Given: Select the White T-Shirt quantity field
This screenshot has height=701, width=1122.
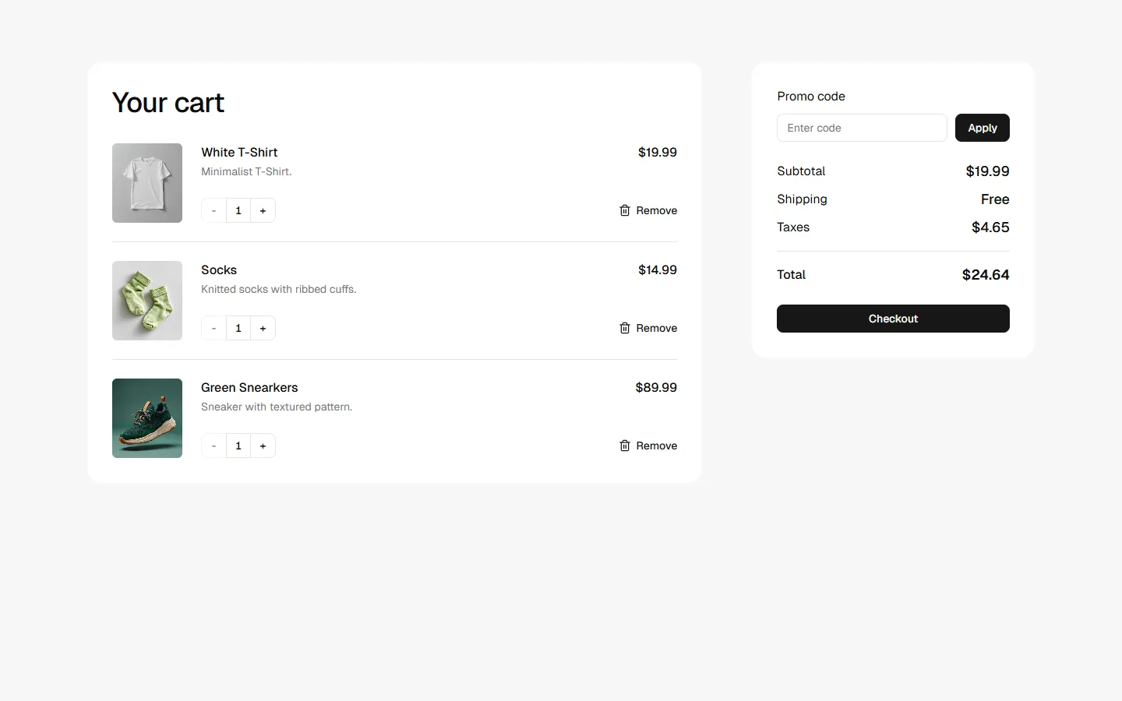Looking at the screenshot, I should coord(238,210).
